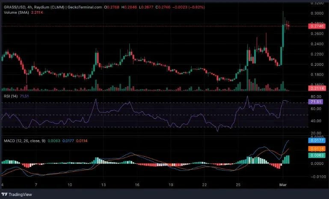The width and height of the screenshot is (329, 199).
Task: Click the Volume (SMA) indicator label
Action: click(16, 12)
